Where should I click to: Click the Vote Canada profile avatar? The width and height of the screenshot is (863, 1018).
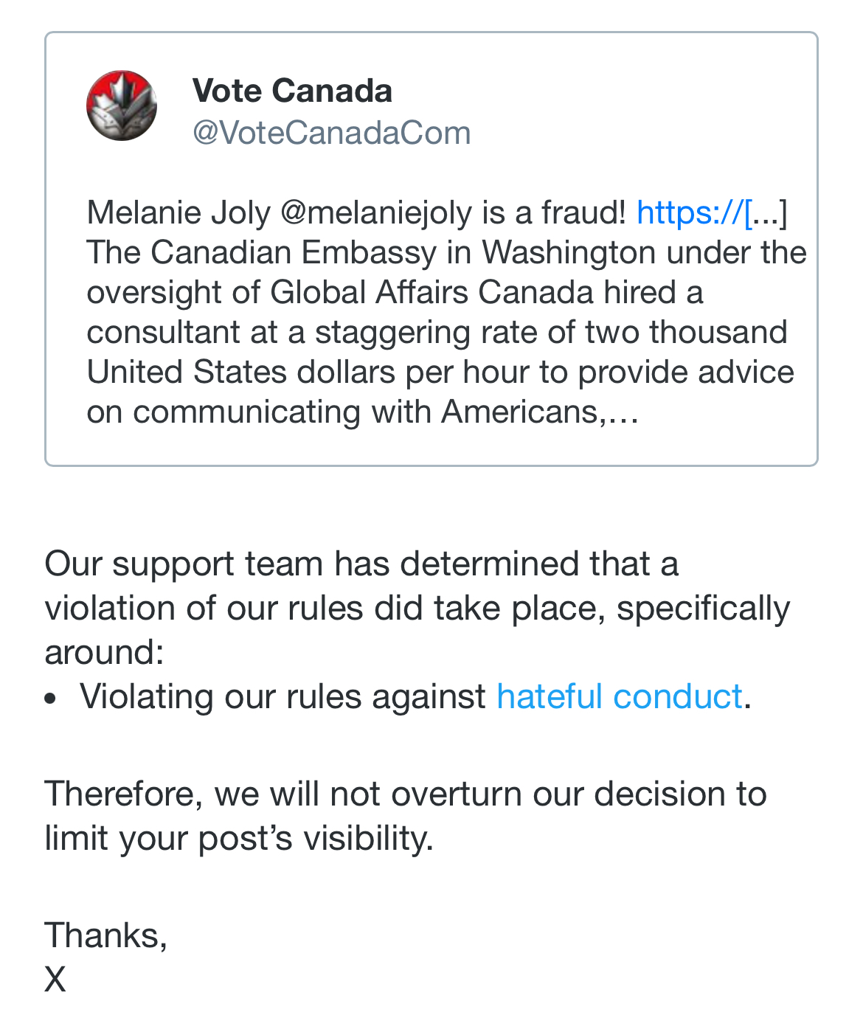click(x=122, y=105)
